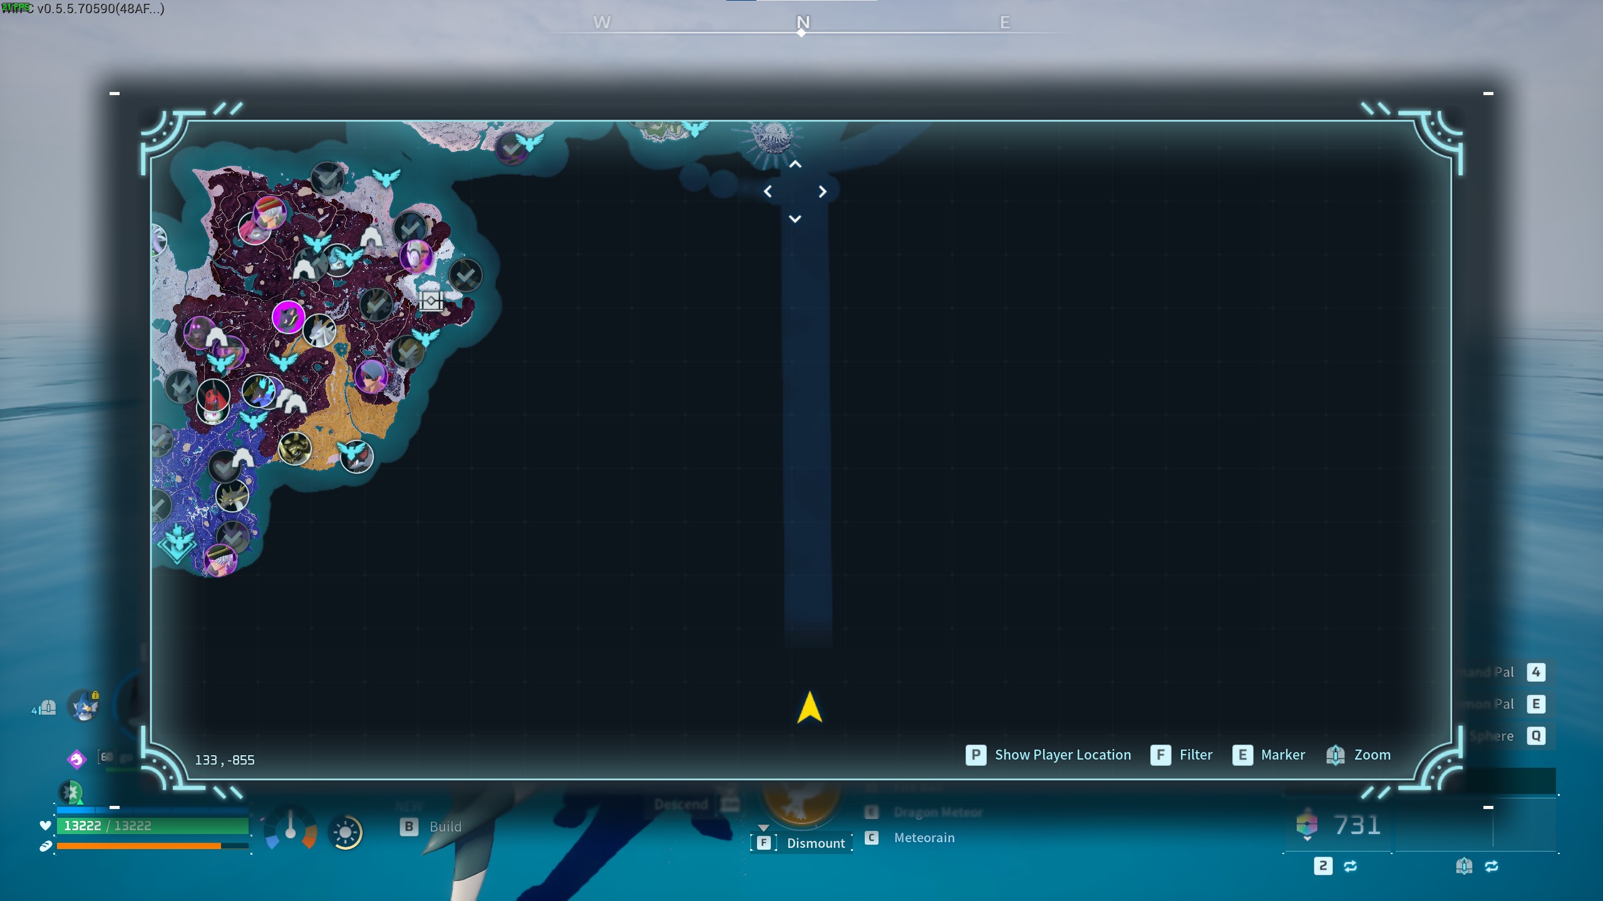Select the pale-faced boss with purple ring
Screen dimensions: 1603x901
click(x=416, y=256)
